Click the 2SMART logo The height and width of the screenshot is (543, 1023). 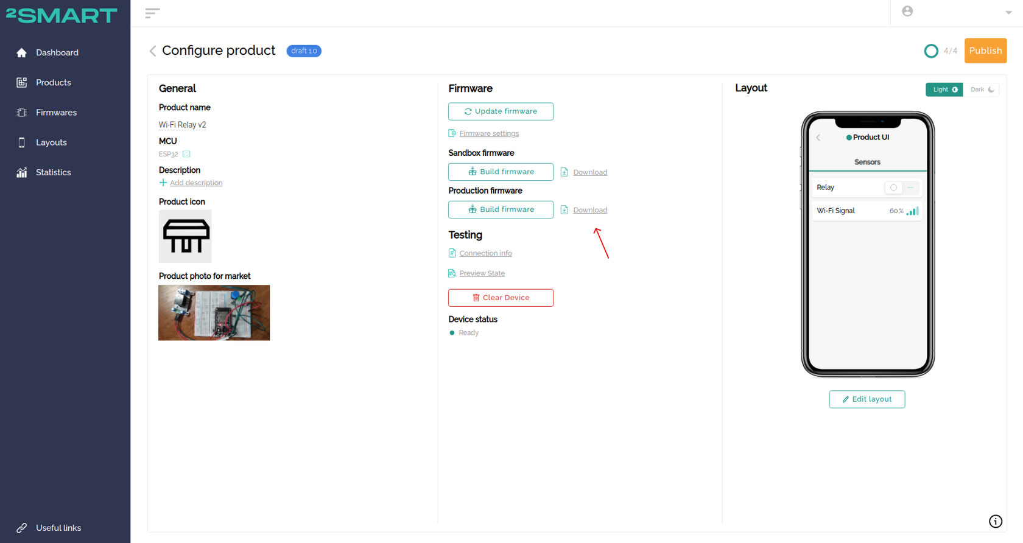(62, 15)
